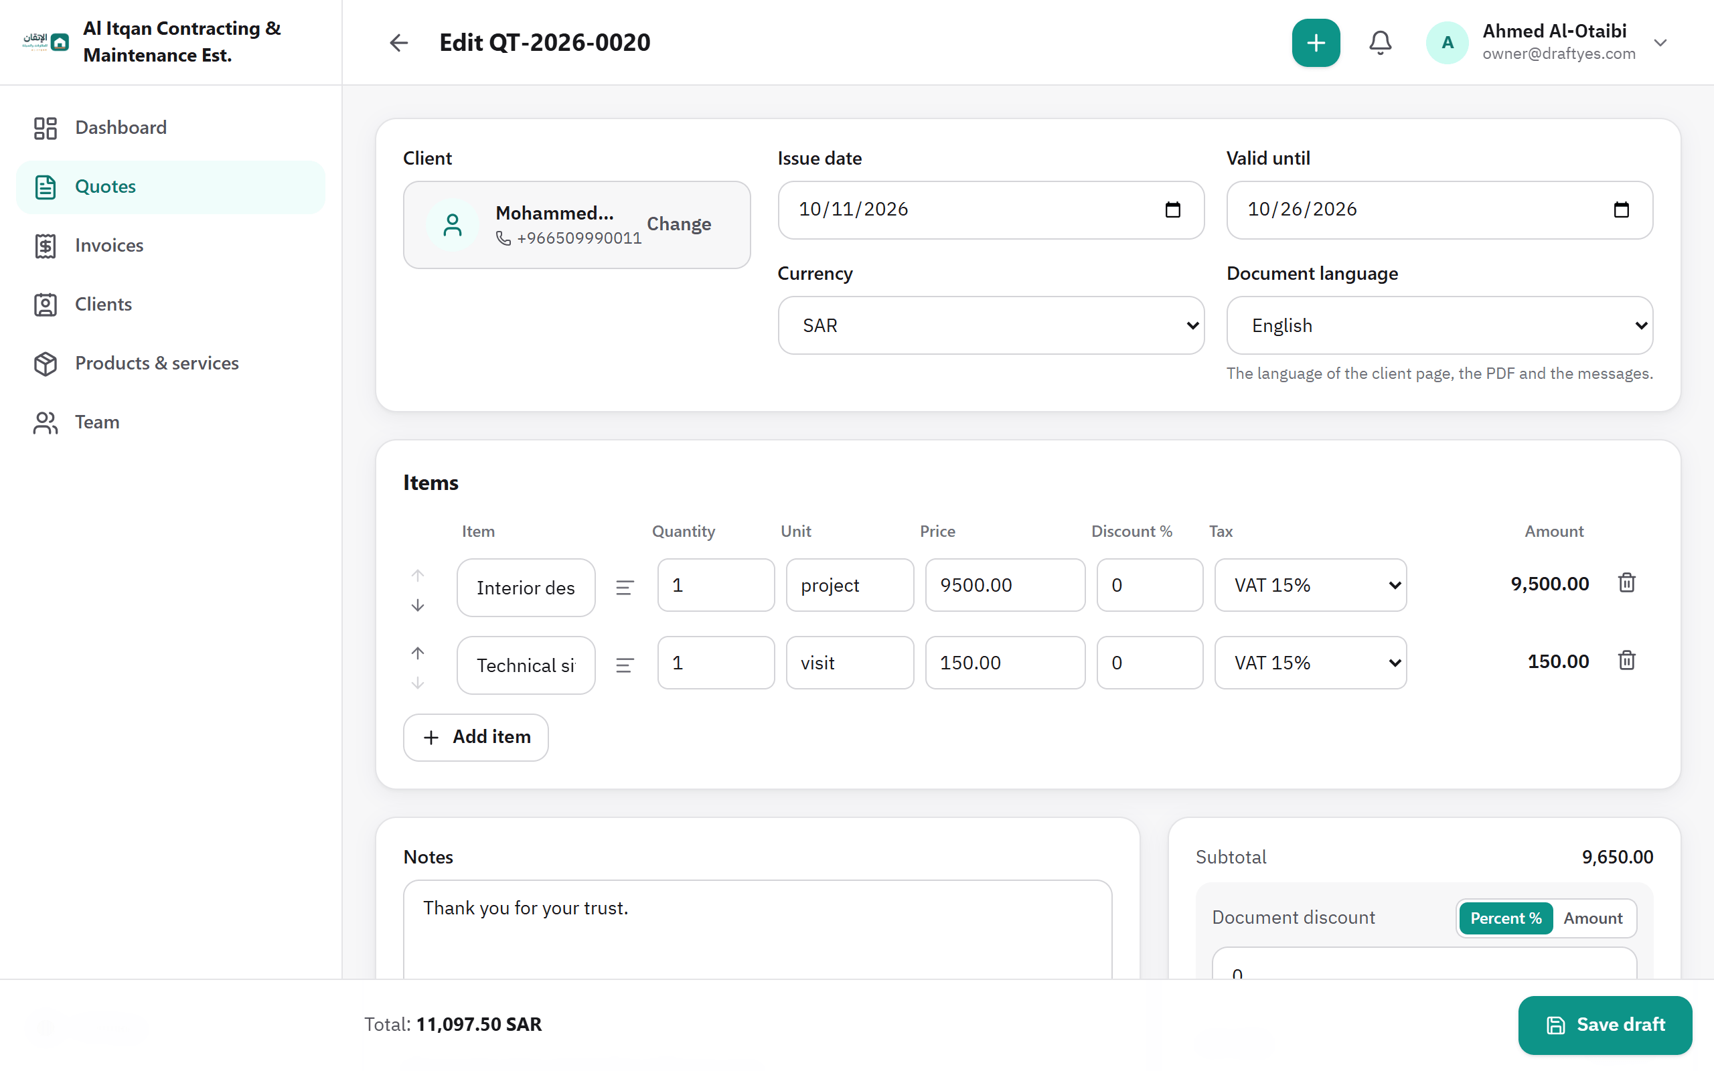The height and width of the screenshot is (1071, 1714).
Task: Click the Valid until field 10/26/2026
Action: point(1439,210)
